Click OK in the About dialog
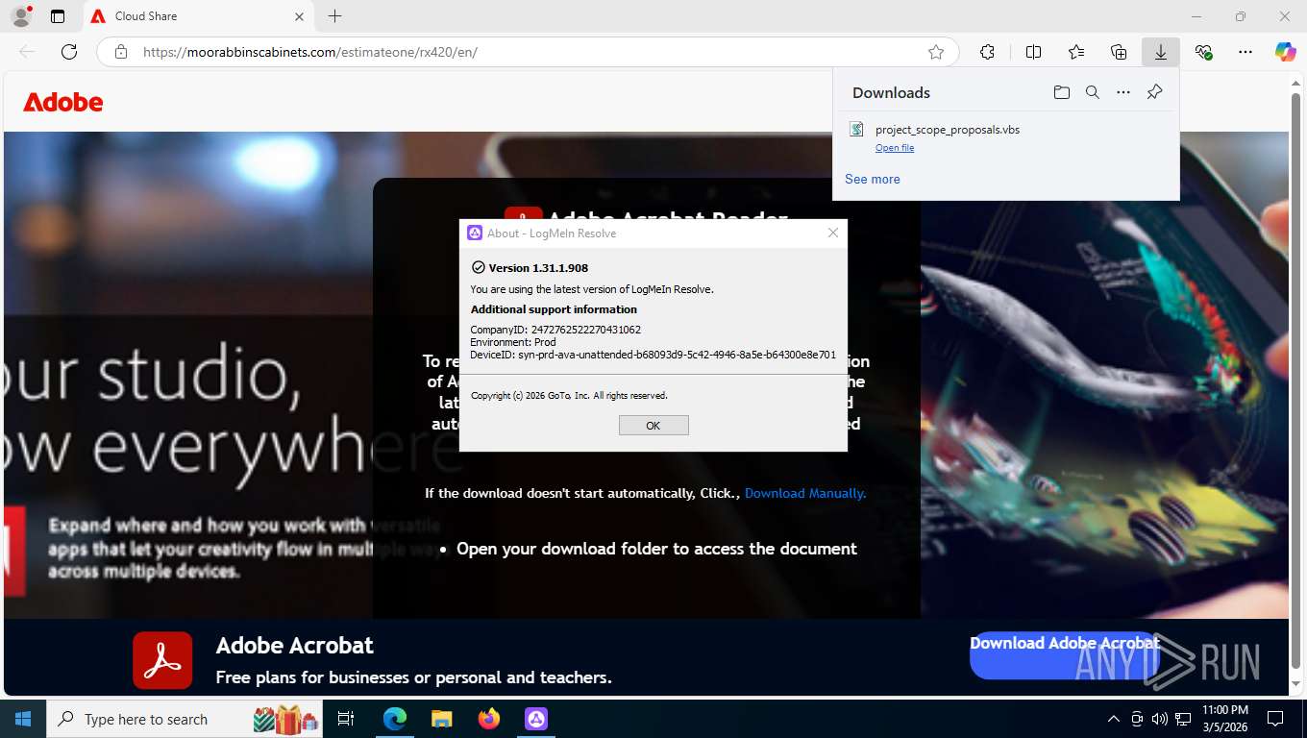The image size is (1307, 738). (653, 425)
